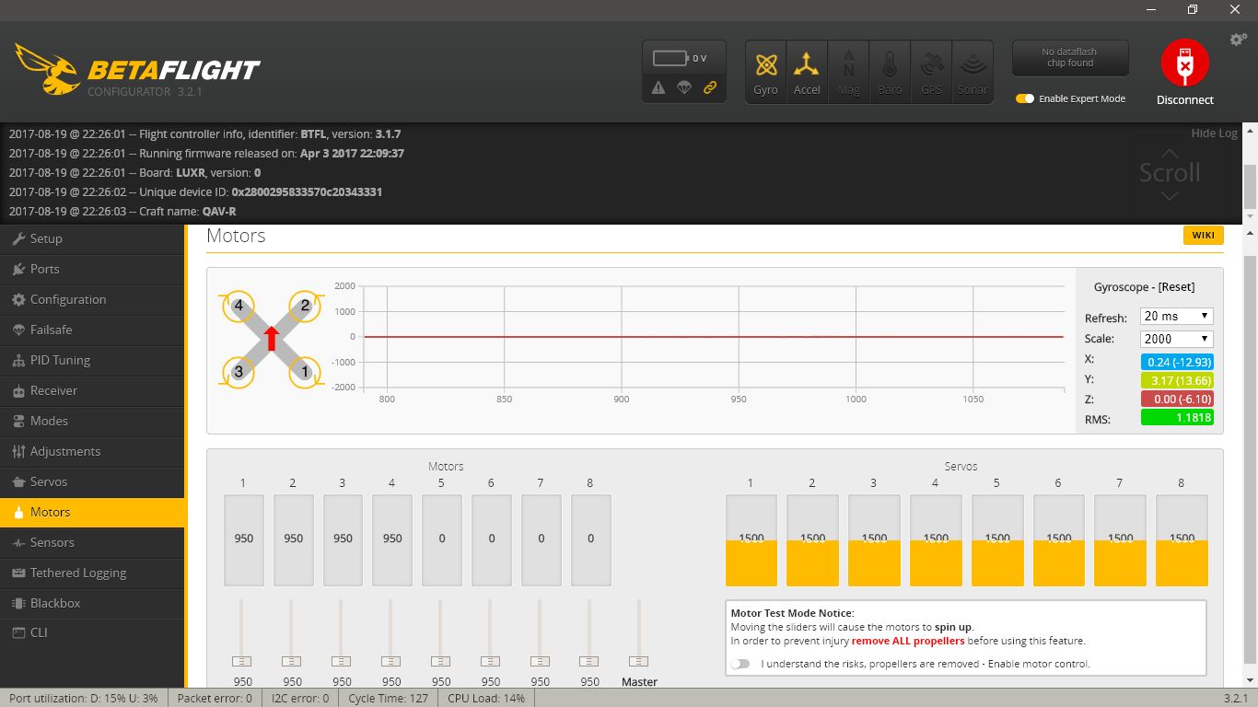Click gyro Y value 3.17 (13.66)
Image resolution: width=1258 pixels, height=707 pixels.
point(1177,380)
